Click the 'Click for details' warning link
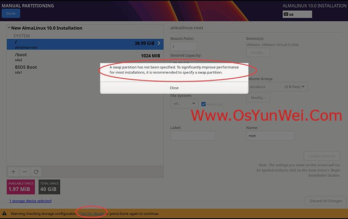This screenshot has width=348, height=219. tap(92, 214)
